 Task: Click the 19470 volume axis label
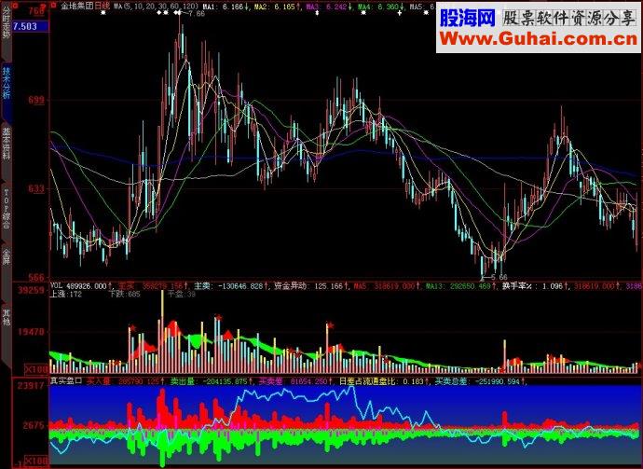click(x=31, y=331)
